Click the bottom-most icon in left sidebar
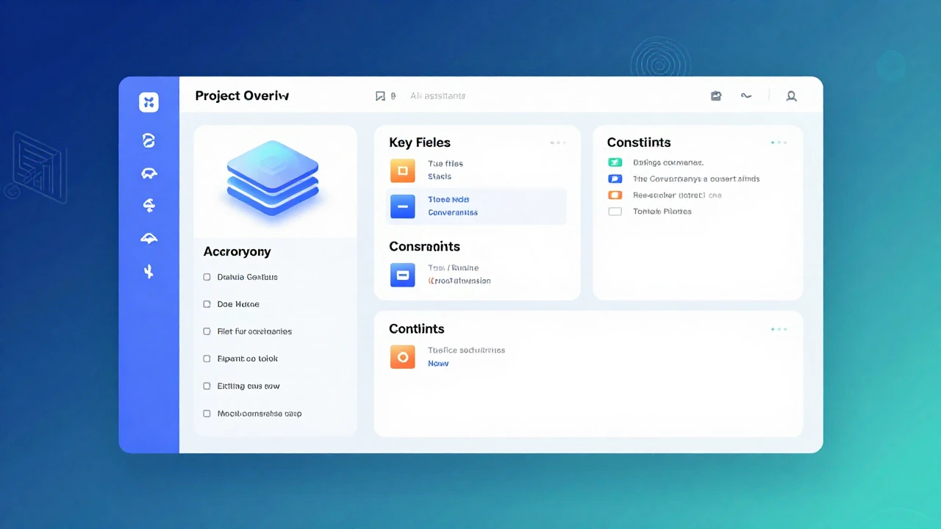The height and width of the screenshot is (529, 941). tap(149, 272)
